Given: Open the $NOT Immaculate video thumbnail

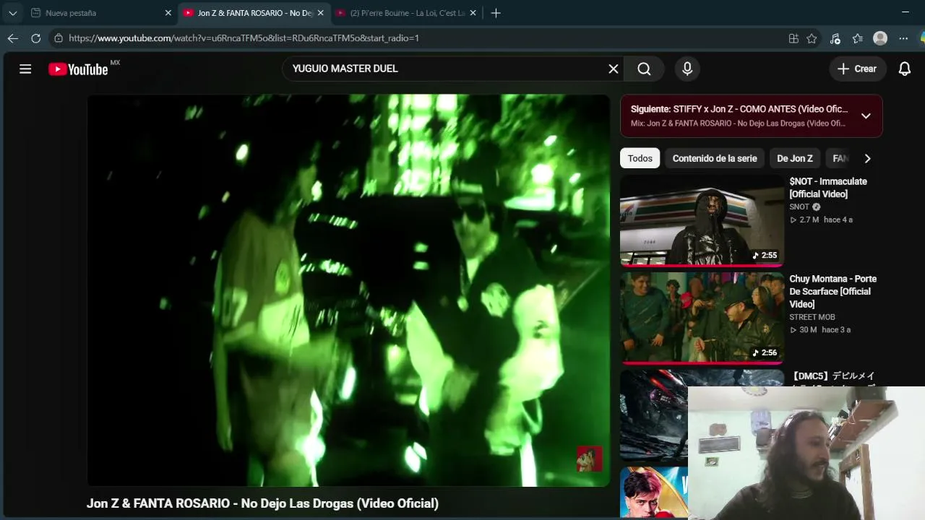Looking at the screenshot, I should click(x=702, y=221).
